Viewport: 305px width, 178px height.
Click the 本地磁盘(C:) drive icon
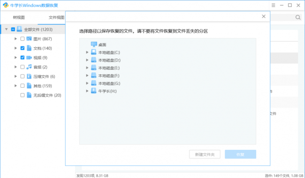93,52
